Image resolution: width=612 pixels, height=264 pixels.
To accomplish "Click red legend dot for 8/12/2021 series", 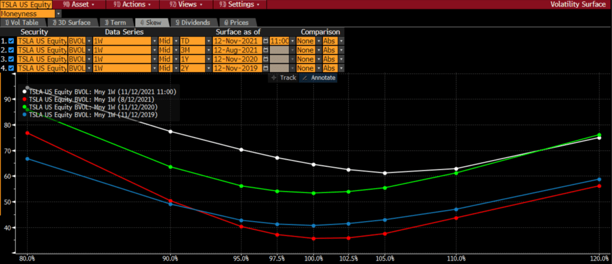I will click(x=24, y=99).
